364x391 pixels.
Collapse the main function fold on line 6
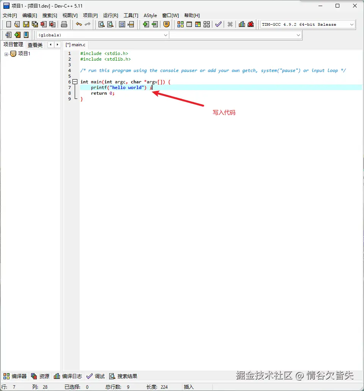[x=75, y=81]
